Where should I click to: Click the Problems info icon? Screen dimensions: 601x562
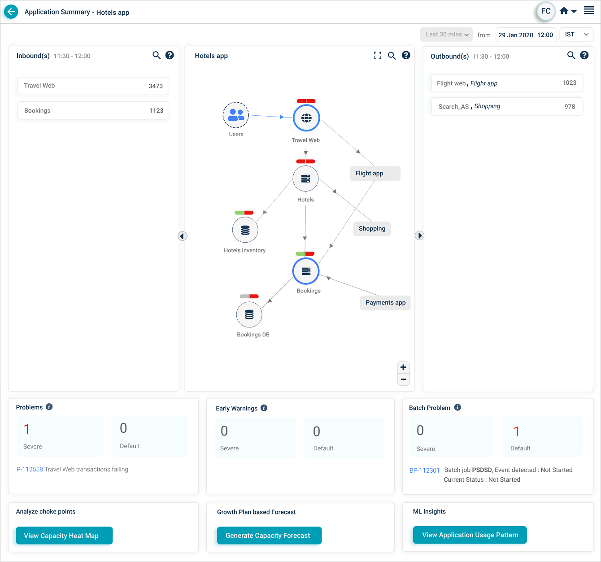coord(49,407)
